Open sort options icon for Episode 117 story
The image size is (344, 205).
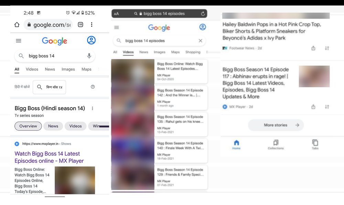pyautogui.click(x=327, y=107)
